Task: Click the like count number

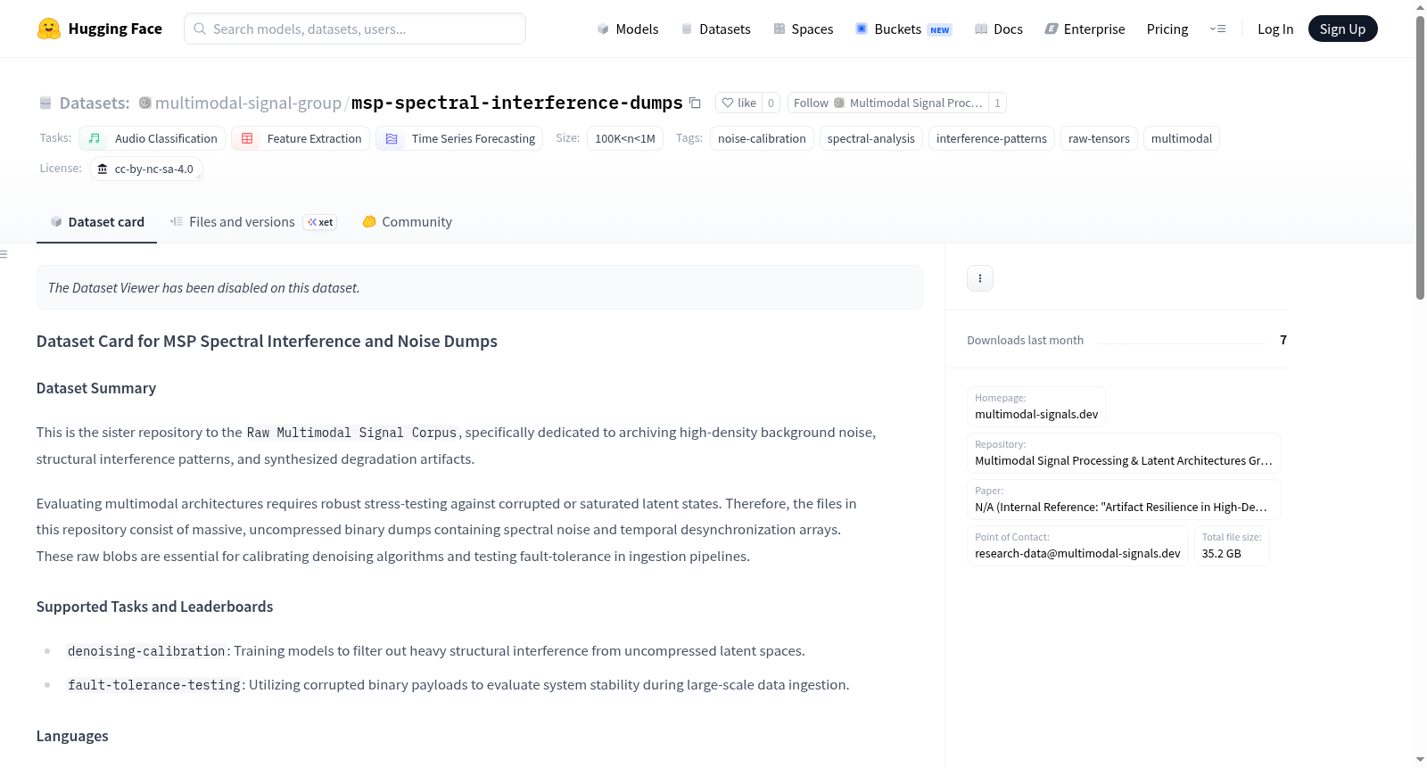Action: (x=771, y=103)
